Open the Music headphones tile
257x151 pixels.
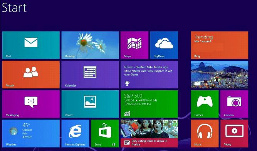[205, 133]
